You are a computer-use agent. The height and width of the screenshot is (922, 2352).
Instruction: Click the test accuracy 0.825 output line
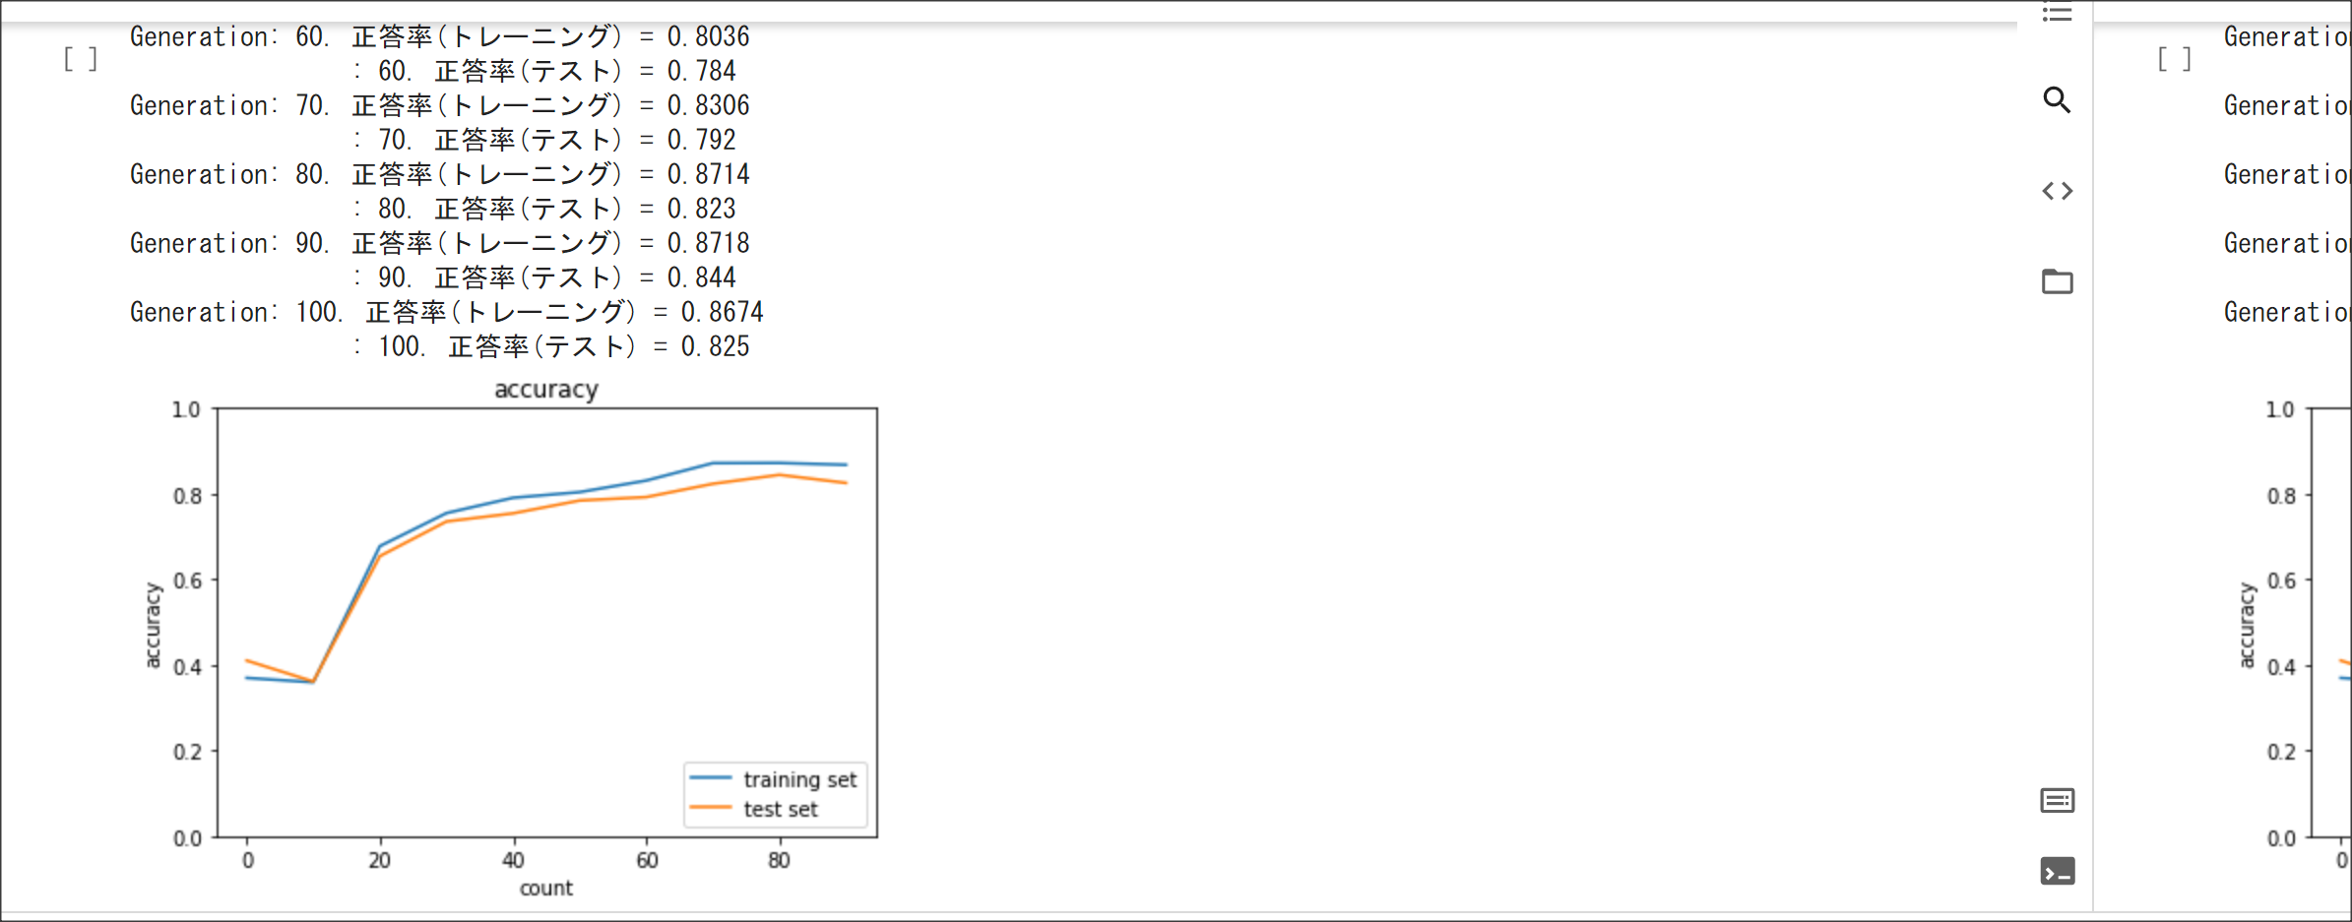pyautogui.click(x=551, y=346)
